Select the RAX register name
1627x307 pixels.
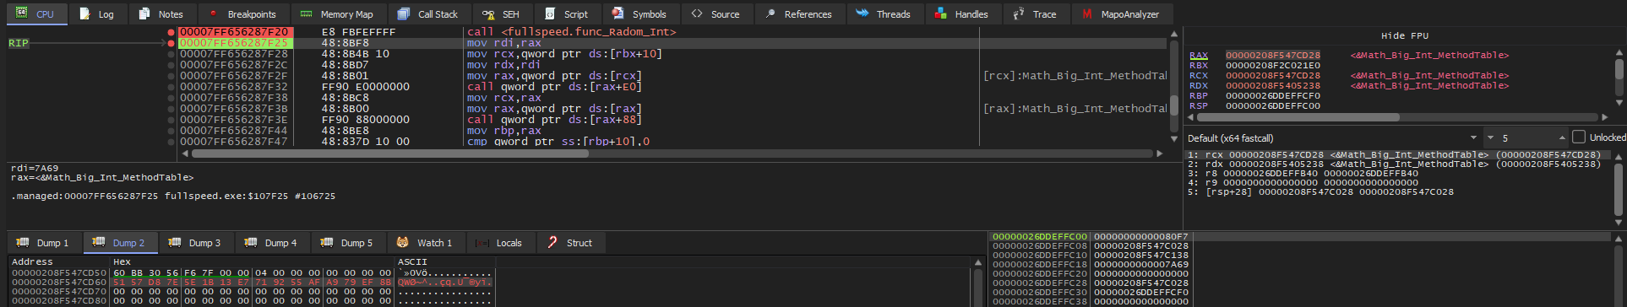pos(1198,56)
